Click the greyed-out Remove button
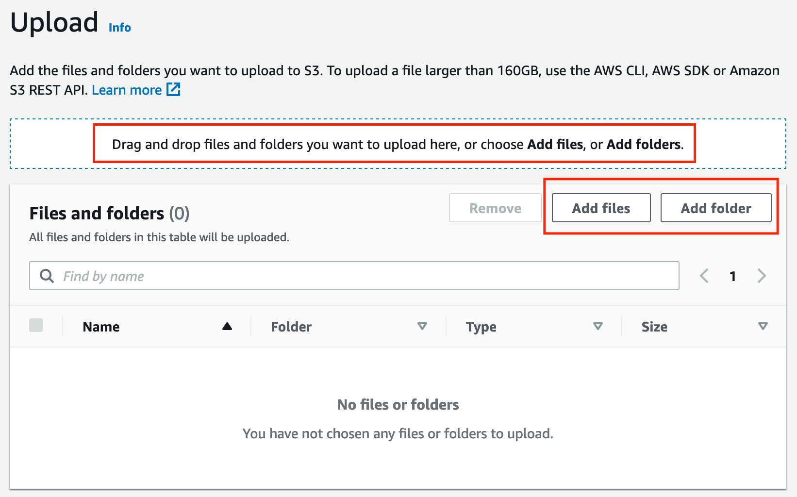797x497 pixels. [x=495, y=208]
